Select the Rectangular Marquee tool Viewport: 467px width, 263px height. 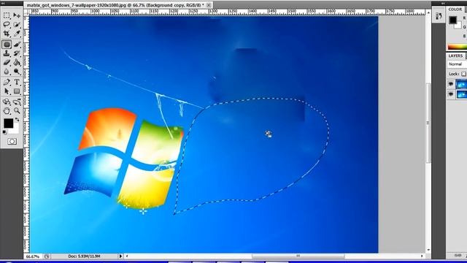pyautogui.click(x=7, y=15)
